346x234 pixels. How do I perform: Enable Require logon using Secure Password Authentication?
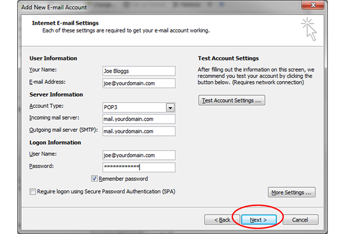click(x=33, y=192)
